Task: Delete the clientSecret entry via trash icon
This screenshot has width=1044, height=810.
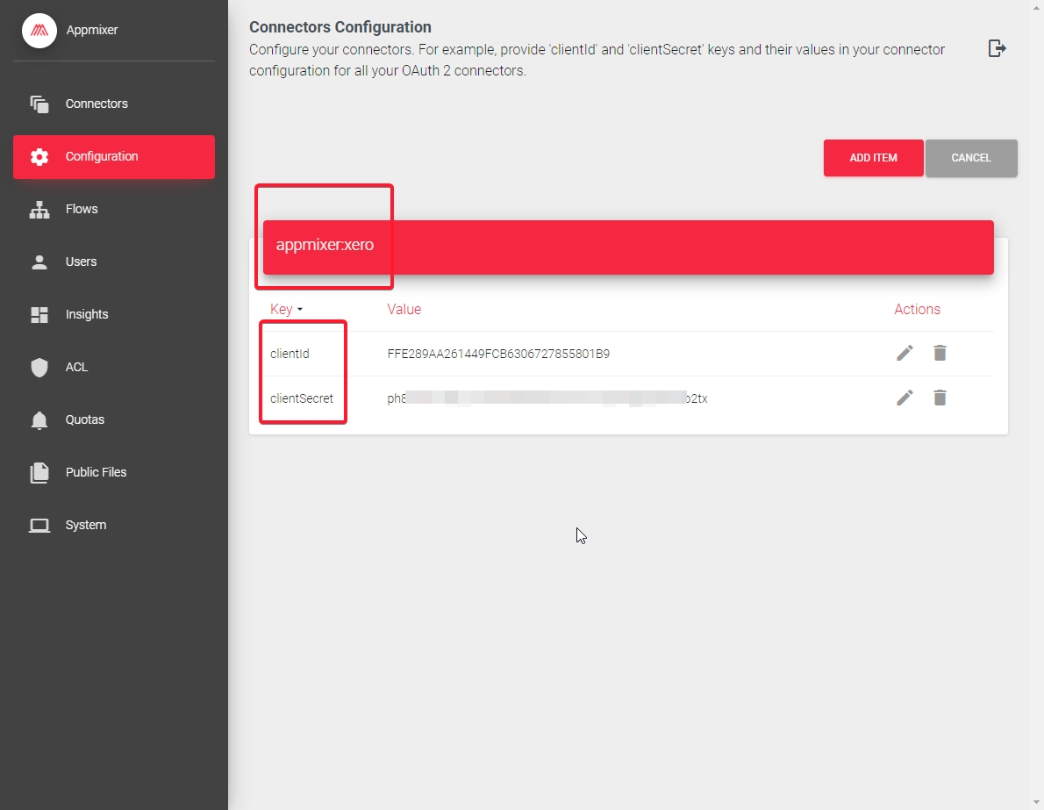Action: tap(940, 398)
